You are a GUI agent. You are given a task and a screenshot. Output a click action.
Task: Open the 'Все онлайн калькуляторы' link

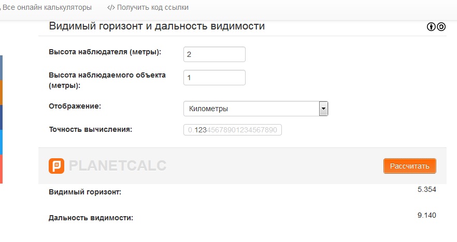click(x=47, y=7)
